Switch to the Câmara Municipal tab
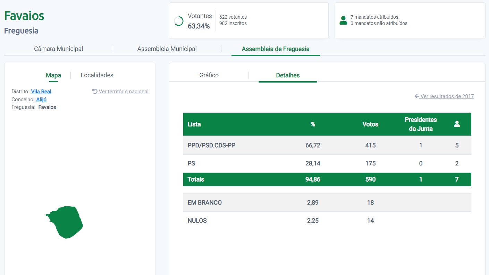Screen dimensions: 489x275 pyautogui.click(x=58, y=49)
